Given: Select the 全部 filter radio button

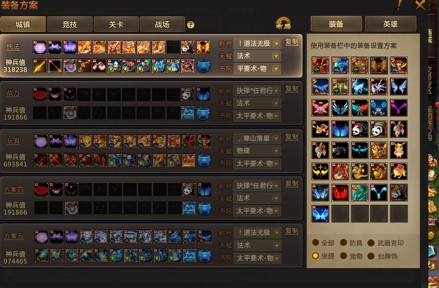Looking at the screenshot, I should (316, 243).
